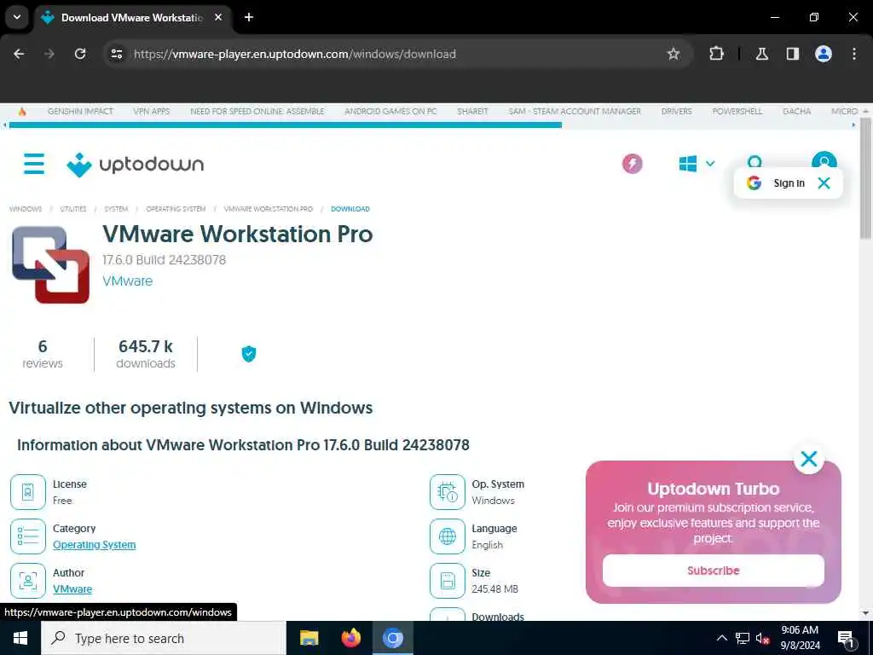Click the Uptodown logo
This screenshot has height=655, width=873.
click(136, 165)
